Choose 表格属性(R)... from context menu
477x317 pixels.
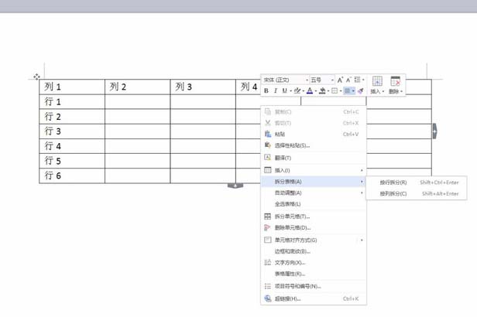click(314, 274)
